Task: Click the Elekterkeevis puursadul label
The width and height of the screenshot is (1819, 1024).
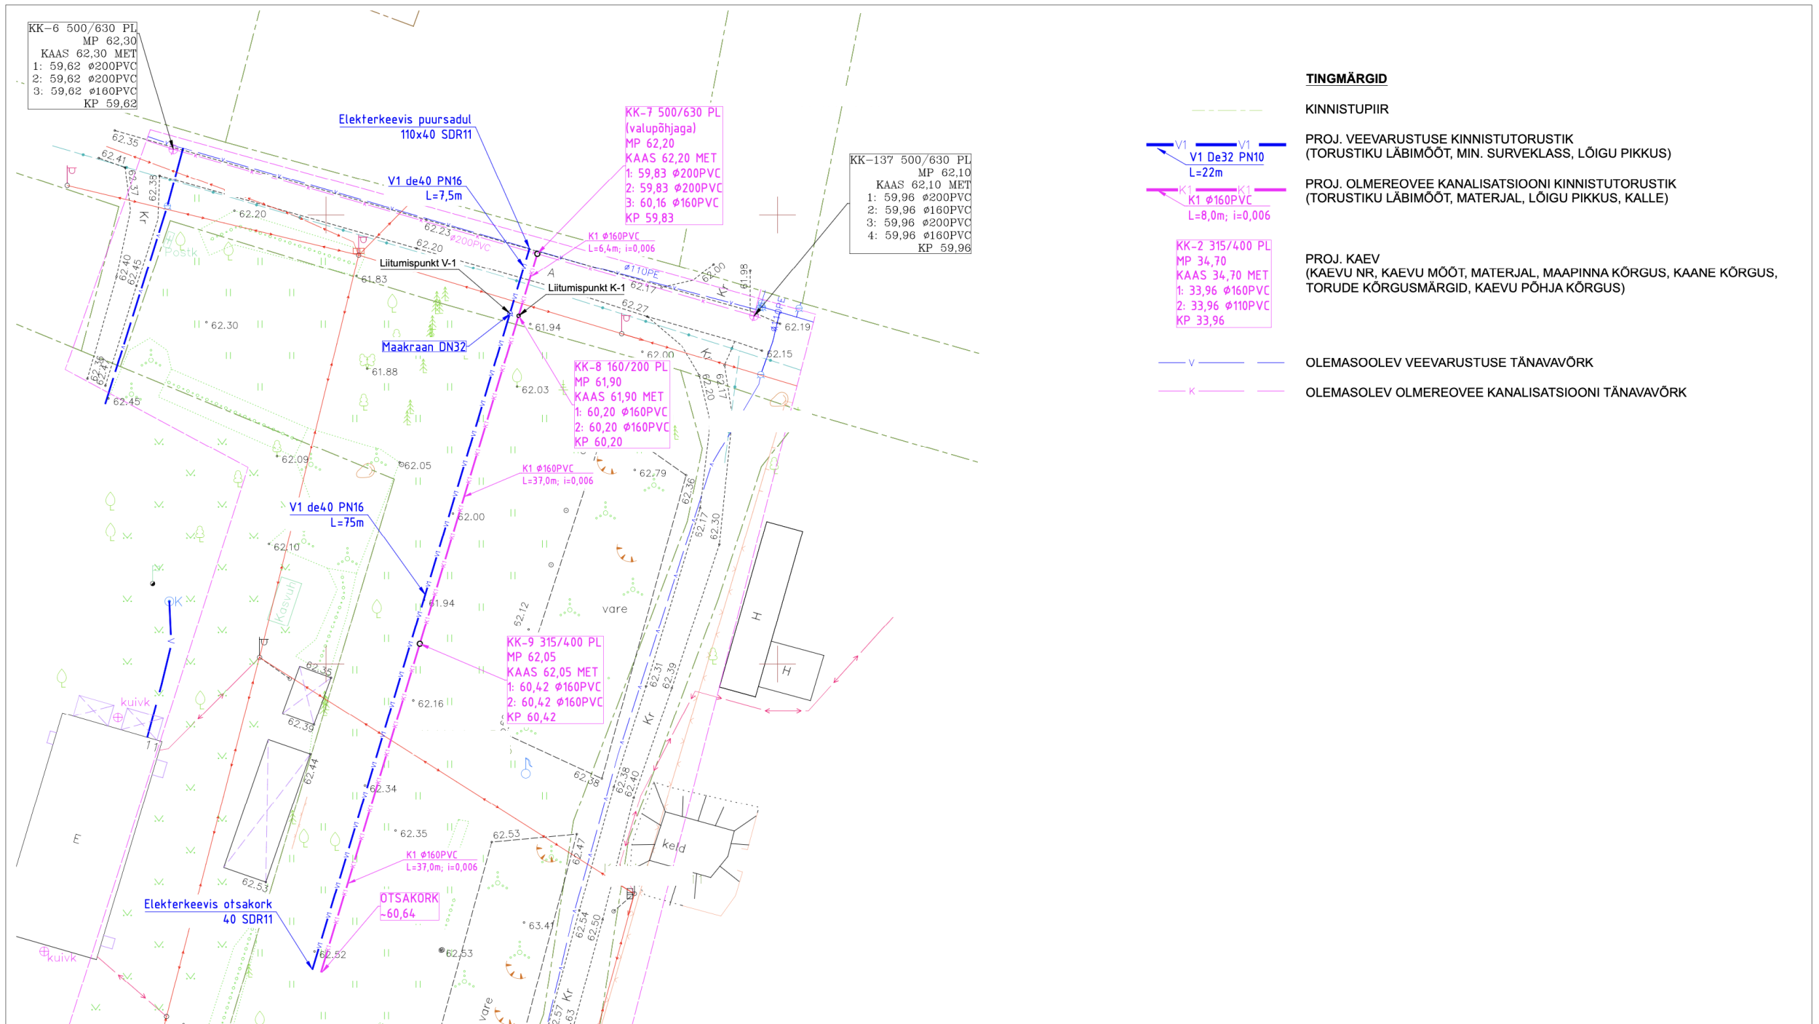Action: tap(405, 120)
